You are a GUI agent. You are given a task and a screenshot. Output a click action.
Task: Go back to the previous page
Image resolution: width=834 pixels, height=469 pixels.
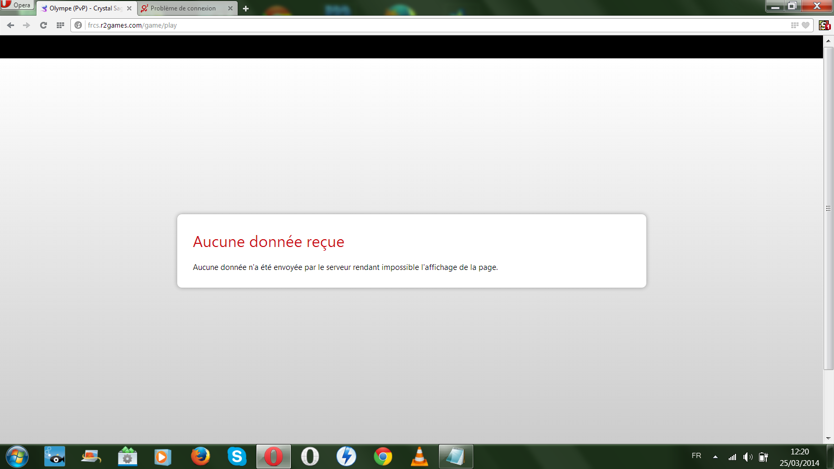pos(10,25)
